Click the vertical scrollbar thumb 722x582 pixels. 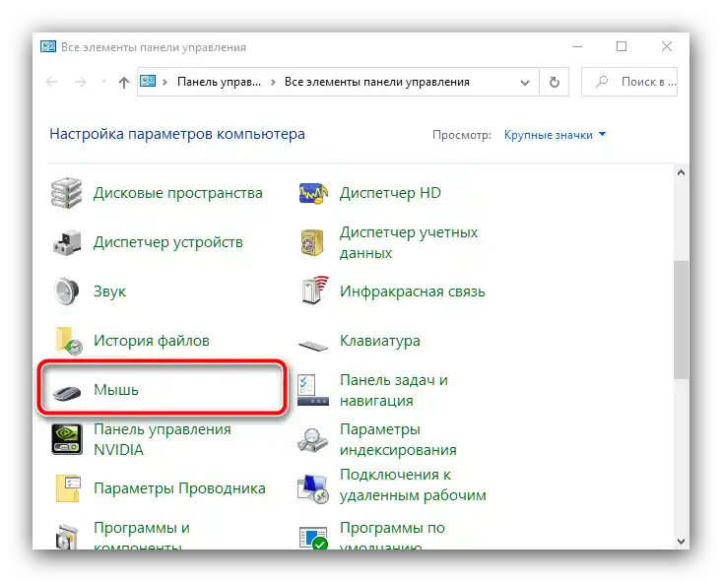point(682,320)
